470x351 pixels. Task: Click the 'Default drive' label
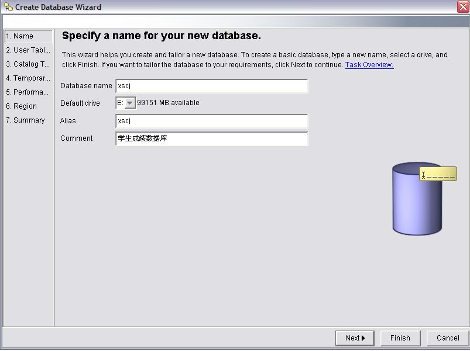(80, 103)
